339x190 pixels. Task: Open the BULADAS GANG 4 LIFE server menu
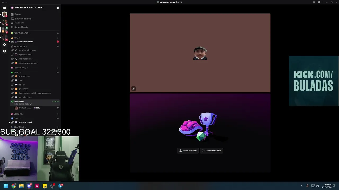pos(28,8)
